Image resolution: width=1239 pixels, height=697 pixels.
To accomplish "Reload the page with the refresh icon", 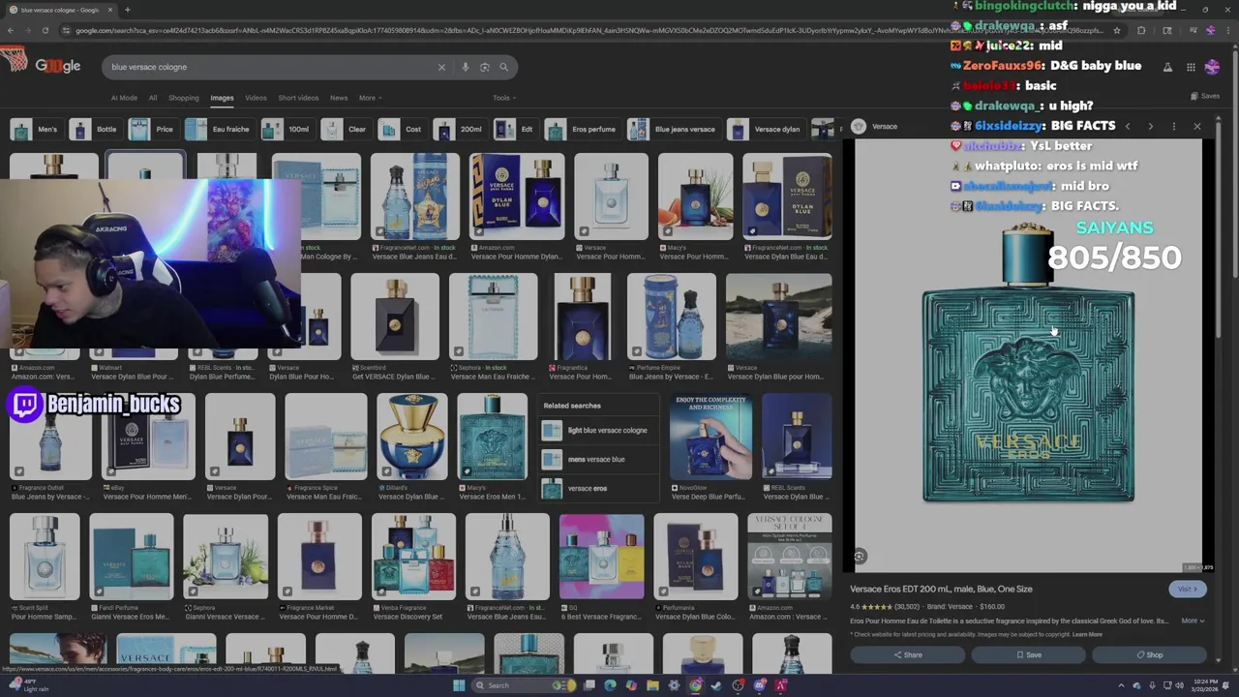I will pos(45,30).
